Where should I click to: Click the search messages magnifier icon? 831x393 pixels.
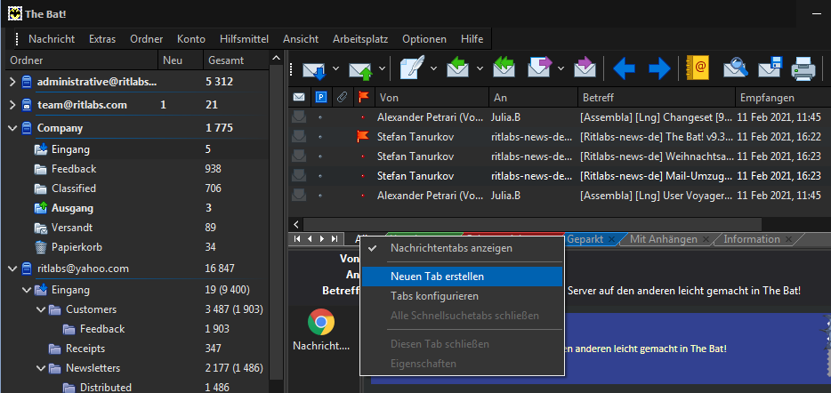pos(735,68)
